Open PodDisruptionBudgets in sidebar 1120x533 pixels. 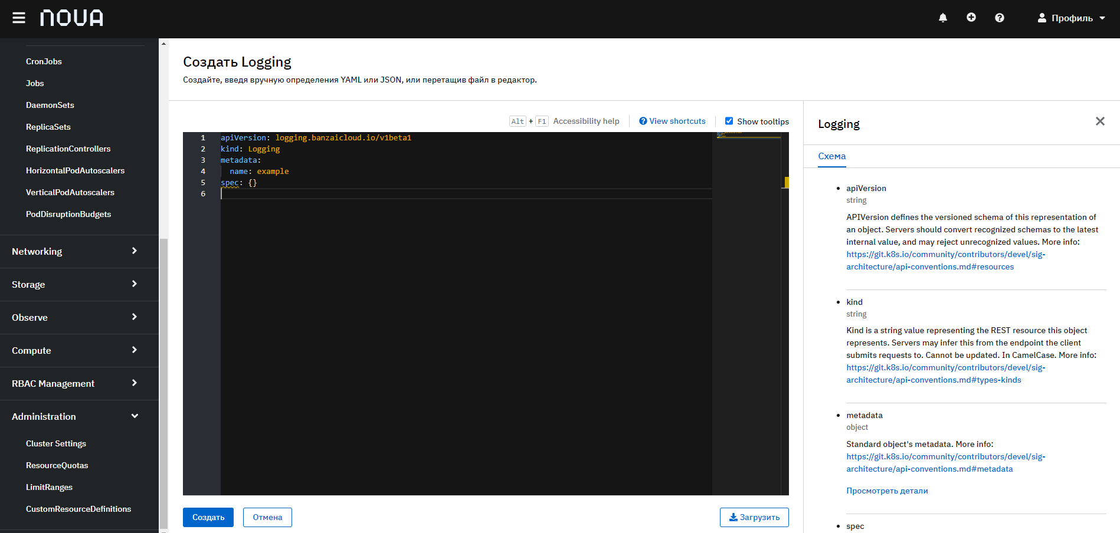coord(68,214)
